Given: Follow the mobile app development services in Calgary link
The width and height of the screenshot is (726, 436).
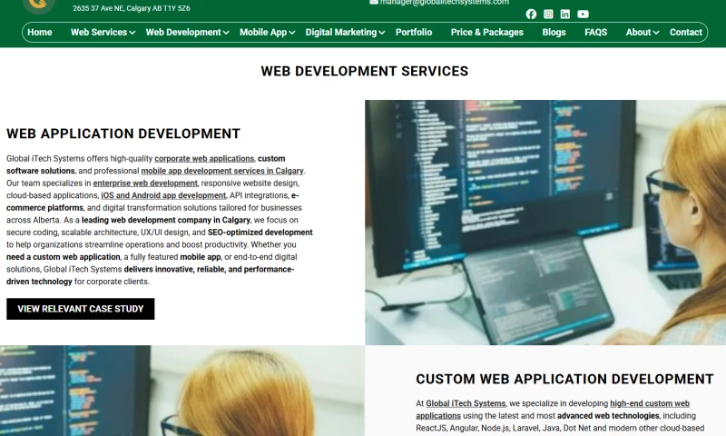Looking at the screenshot, I should (222, 171).
